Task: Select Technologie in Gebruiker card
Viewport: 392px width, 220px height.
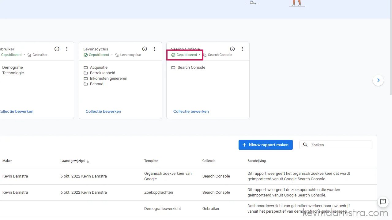Action: pos(13,73)
